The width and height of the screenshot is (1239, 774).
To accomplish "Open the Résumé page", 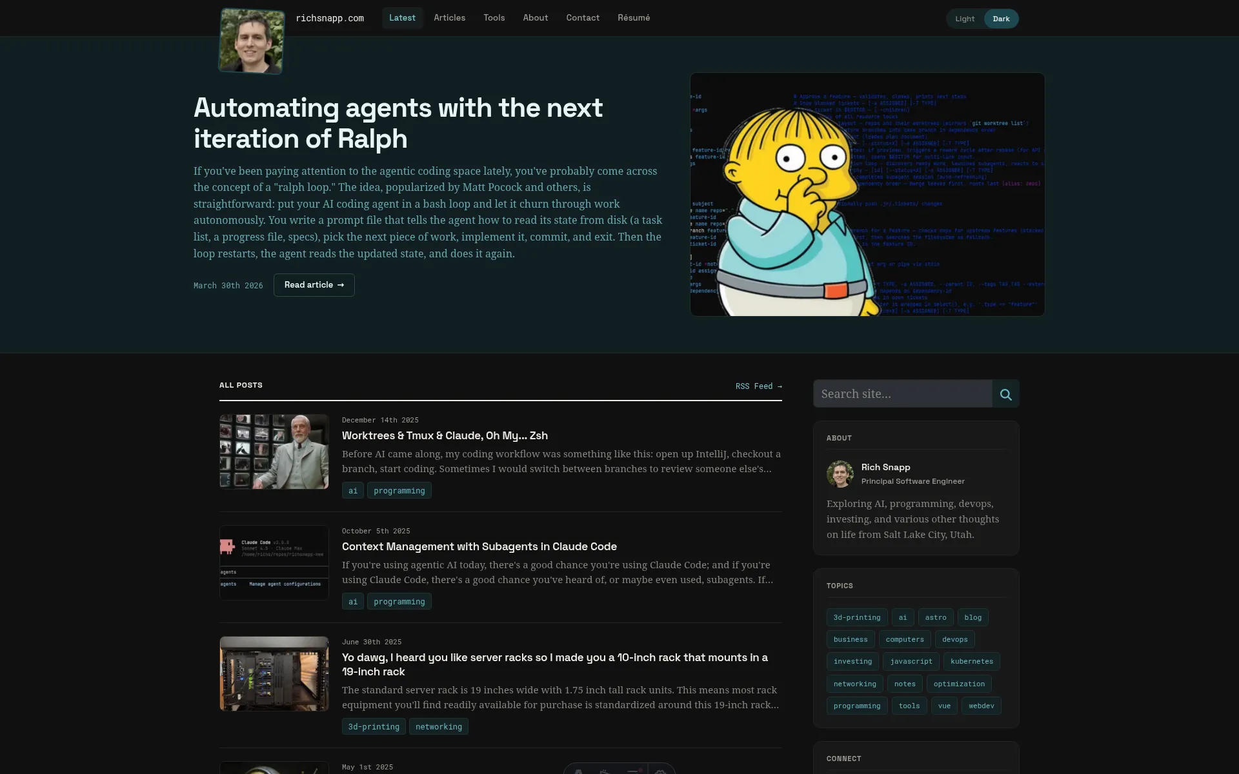I will click(633, 17).
